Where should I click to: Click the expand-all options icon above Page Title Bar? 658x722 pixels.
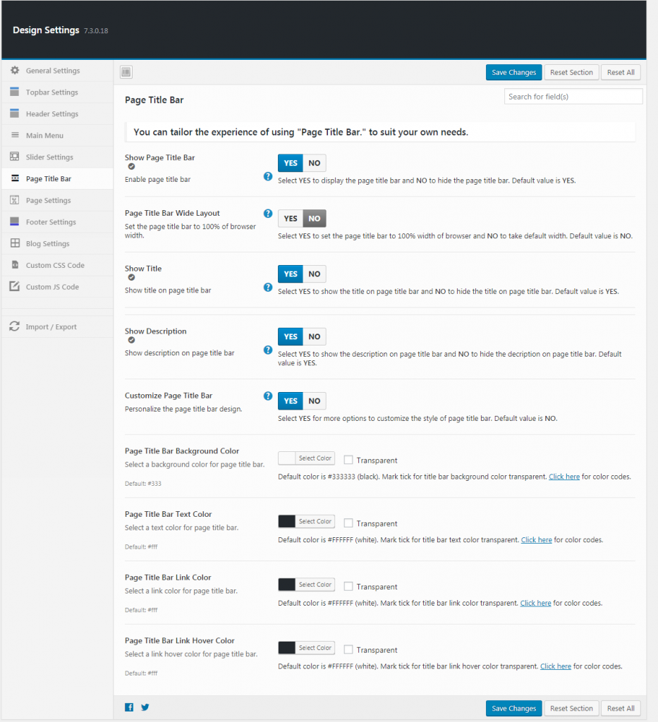[x=126, y=72]
